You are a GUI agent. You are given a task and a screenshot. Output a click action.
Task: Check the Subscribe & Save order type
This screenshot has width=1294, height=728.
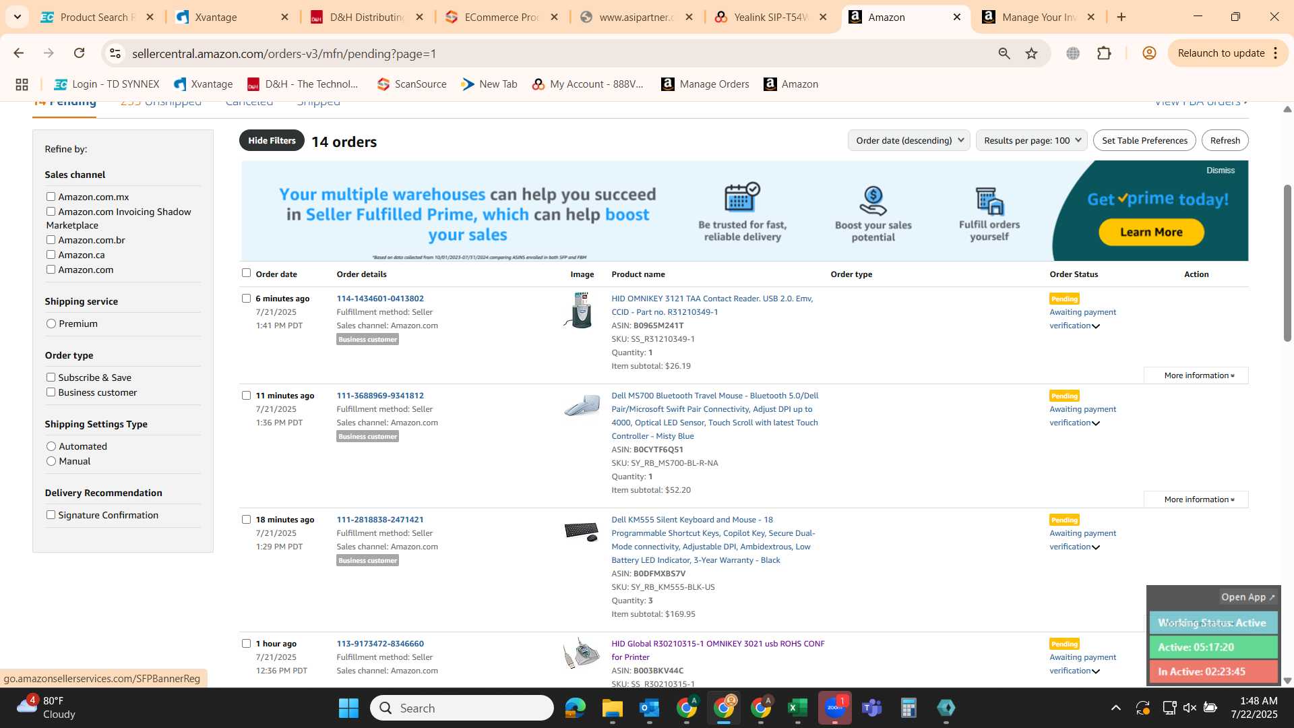coord(51,377)
